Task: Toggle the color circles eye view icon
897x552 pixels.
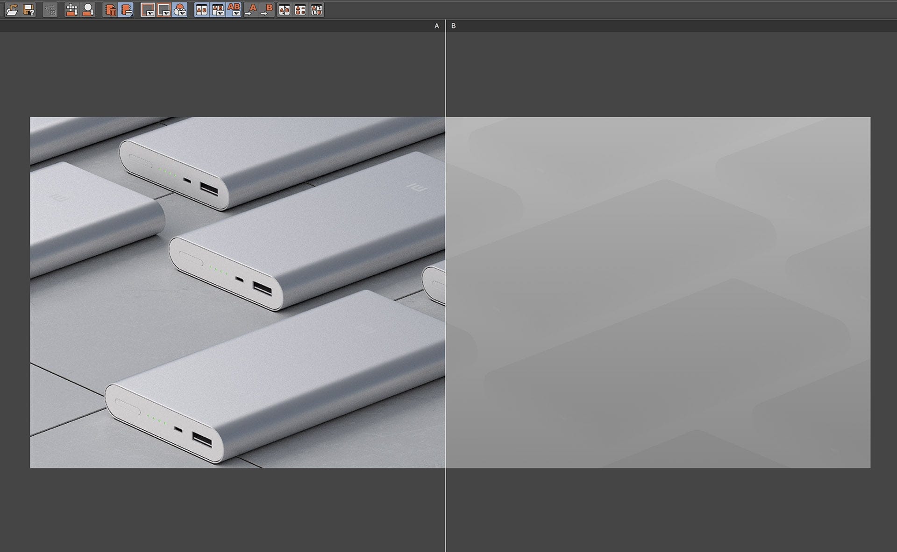Action: click(x=180, y=10)
